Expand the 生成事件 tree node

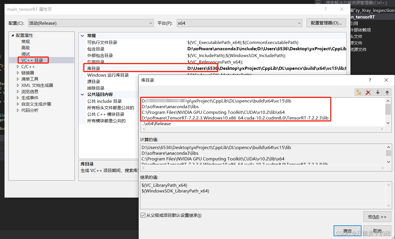(18, 98)
